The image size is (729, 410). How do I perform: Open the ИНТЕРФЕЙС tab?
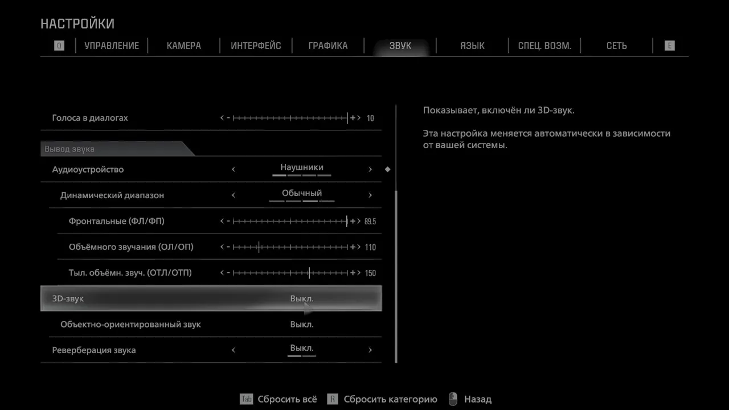(256, 46)
